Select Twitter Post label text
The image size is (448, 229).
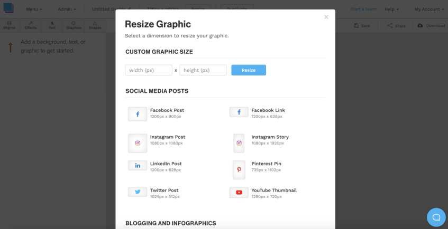click(164, 190)
